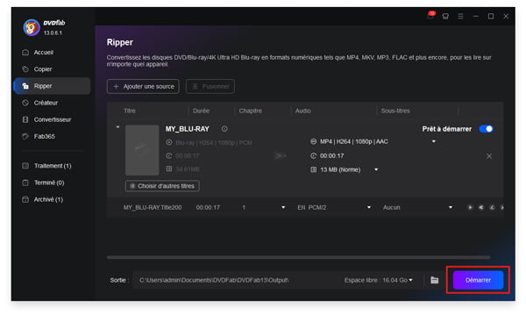The image size is (526, 316).
Task: Click the Audio column header
Action: pyautogui.click(x=303, y=111)
